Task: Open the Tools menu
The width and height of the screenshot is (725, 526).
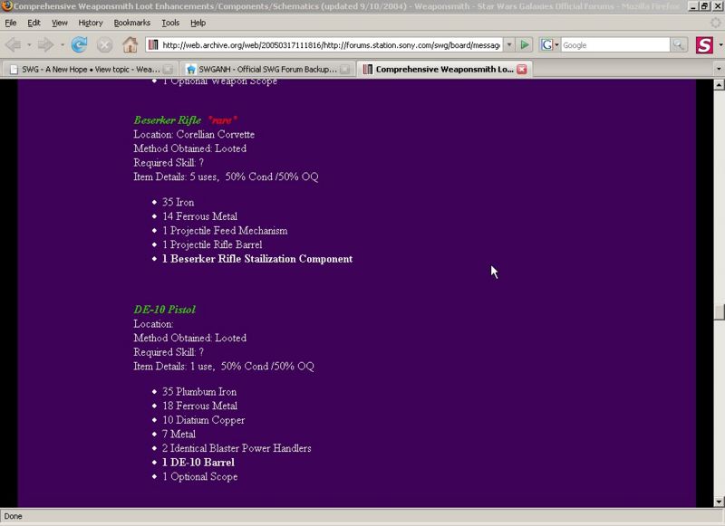Action: [x=170, y=23]
